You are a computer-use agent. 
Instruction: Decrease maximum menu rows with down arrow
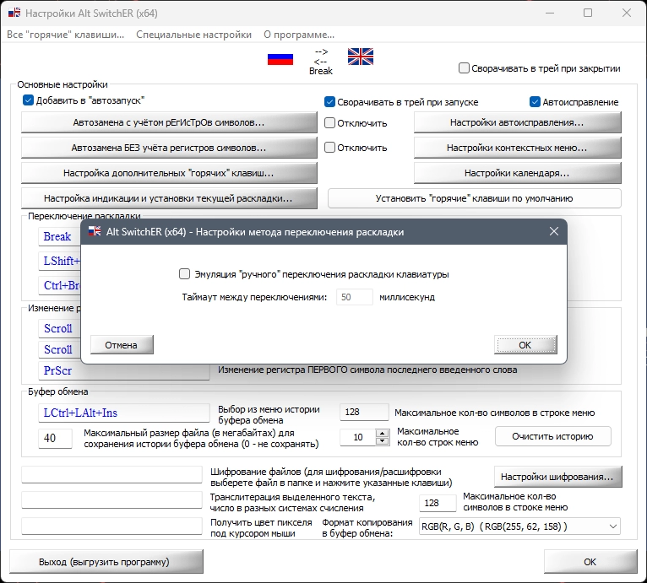(383, 441)
